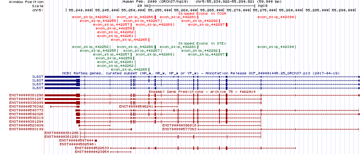Click transcript label ENST00000423954

92,151
